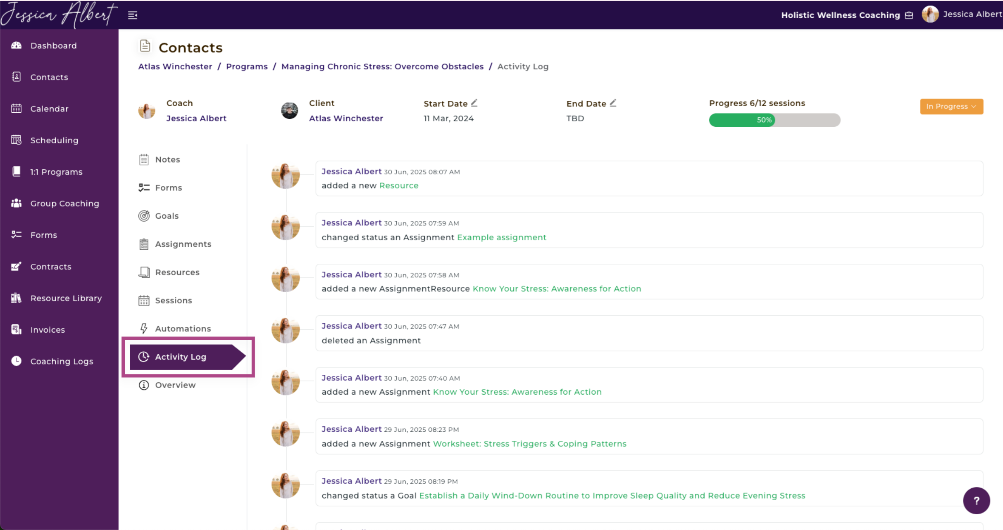Edit Start Date with pencil icon

[x=474, y=103]
